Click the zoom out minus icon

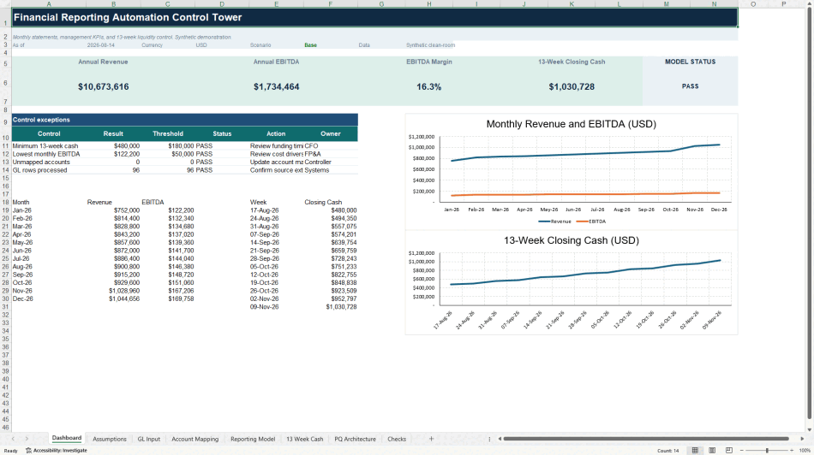click(x=741, y=451)
